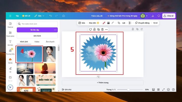The width and height of the screenshot is (182, 102).
Task: Click the Thêm trang button
Action: pos(103,83)
